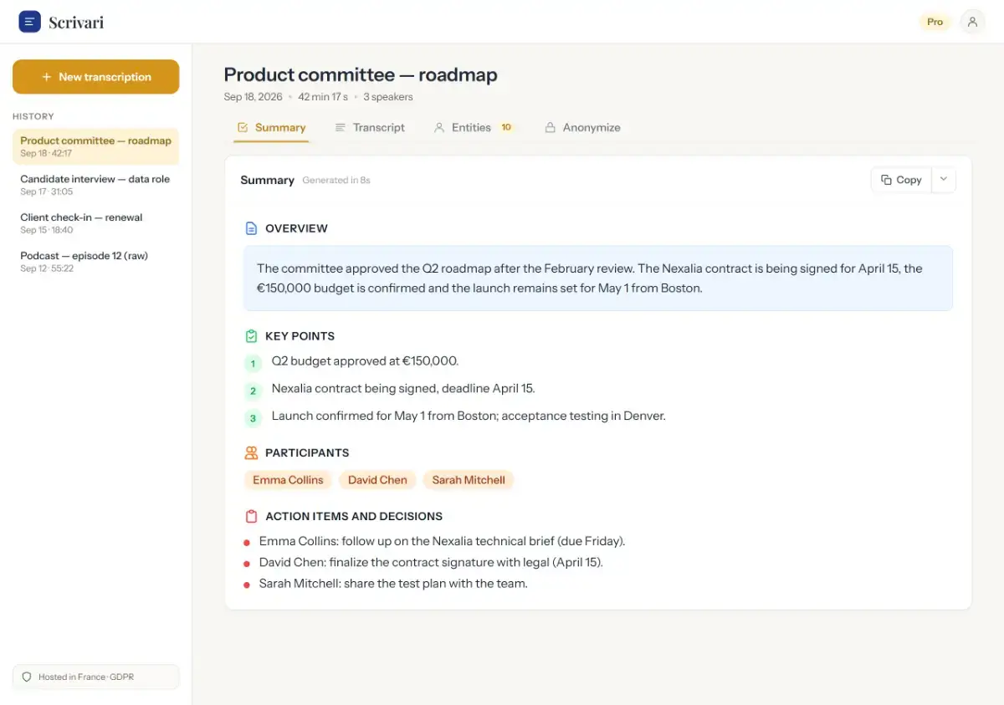This screenshot has width=1004, height=705.
Task: Open the Transcript tab
Action: click(x=370, y=128)
